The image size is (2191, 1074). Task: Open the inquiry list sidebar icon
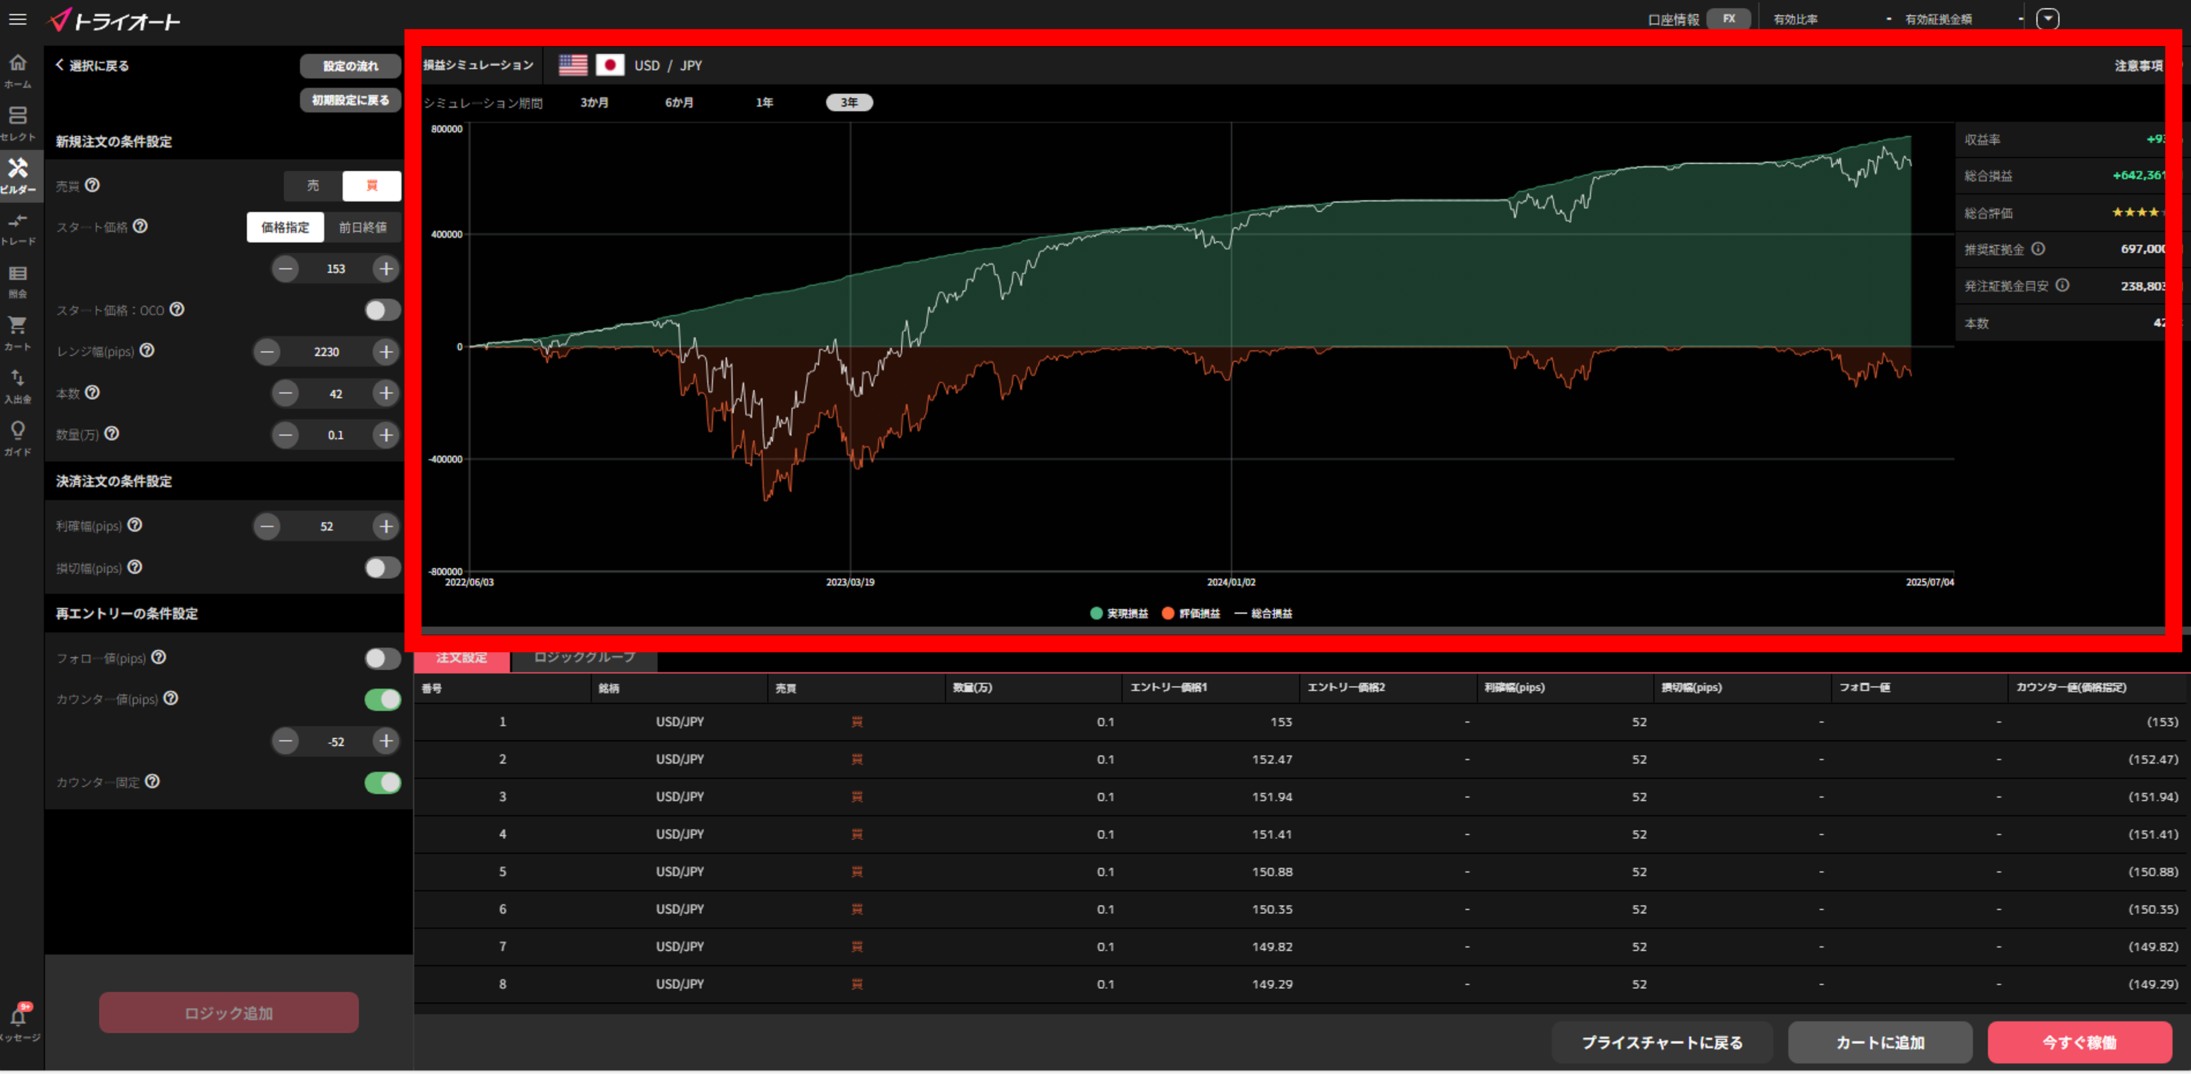click(18, 282)
